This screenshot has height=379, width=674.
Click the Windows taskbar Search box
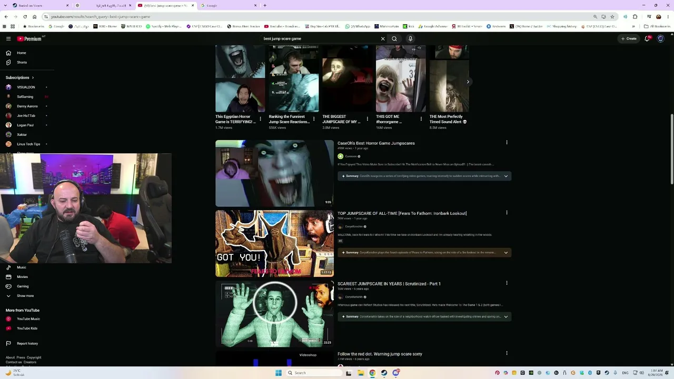[314, 373]
